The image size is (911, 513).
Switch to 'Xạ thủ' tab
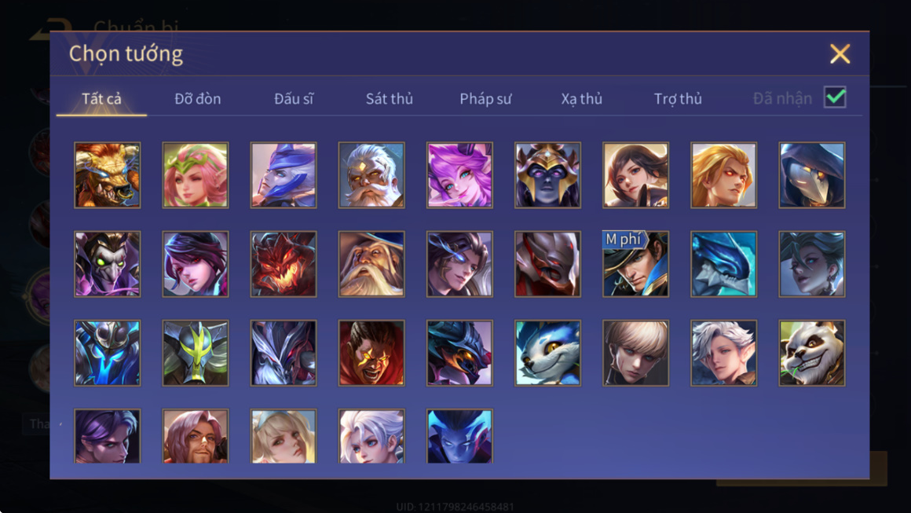point(582,99)
